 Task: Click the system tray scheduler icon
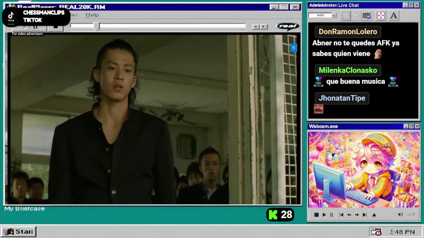click(x=376, y=232)
